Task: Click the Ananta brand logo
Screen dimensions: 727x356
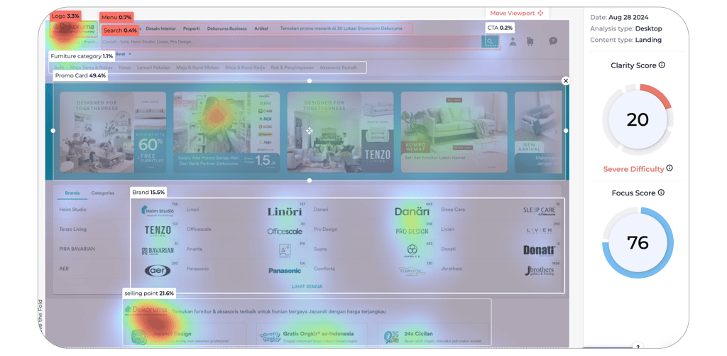Action: pos(285,251)
